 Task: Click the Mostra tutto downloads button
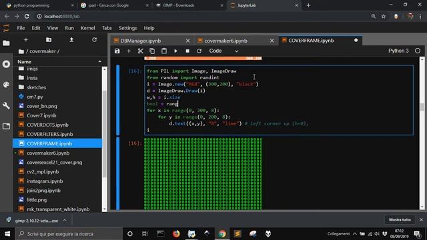(x=400, y=219)
